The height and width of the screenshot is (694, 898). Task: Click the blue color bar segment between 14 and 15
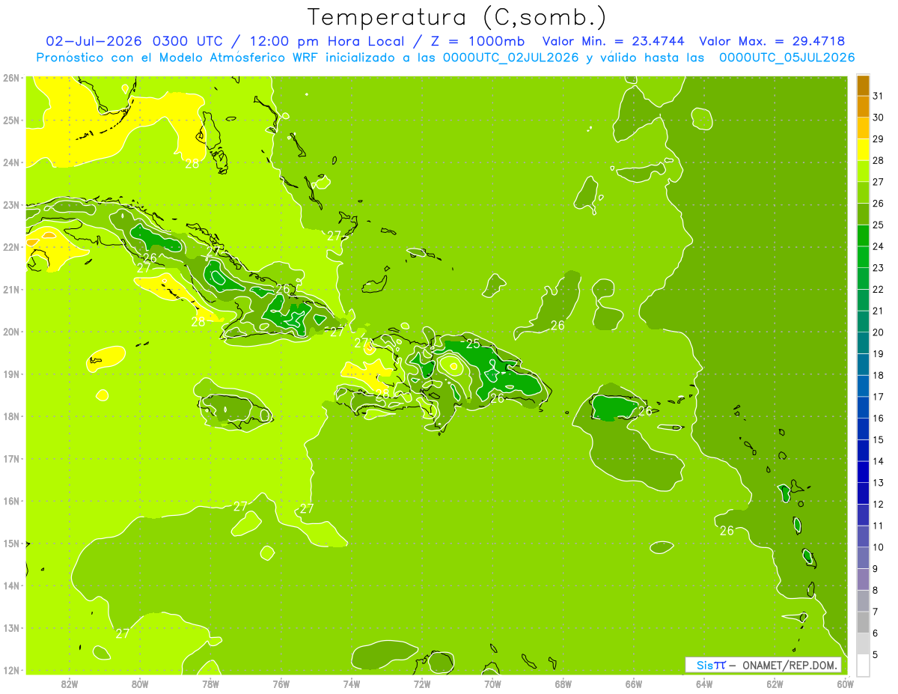click(863, 450)
